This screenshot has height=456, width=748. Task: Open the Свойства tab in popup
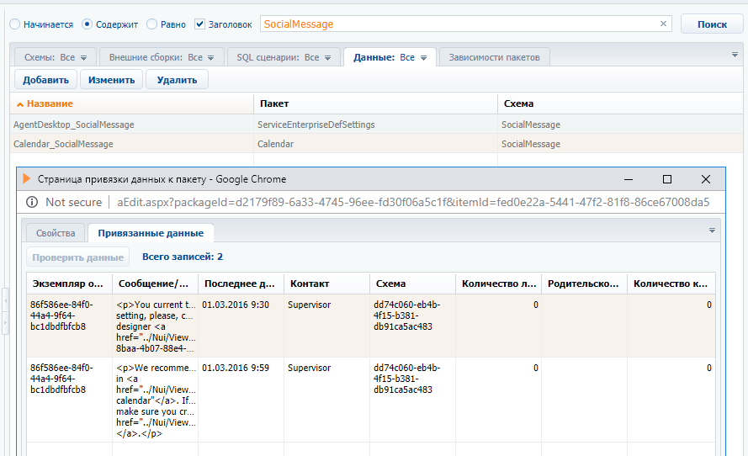click(56, 233)
